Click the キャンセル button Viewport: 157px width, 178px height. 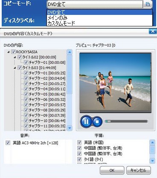(x=138, y=170)
